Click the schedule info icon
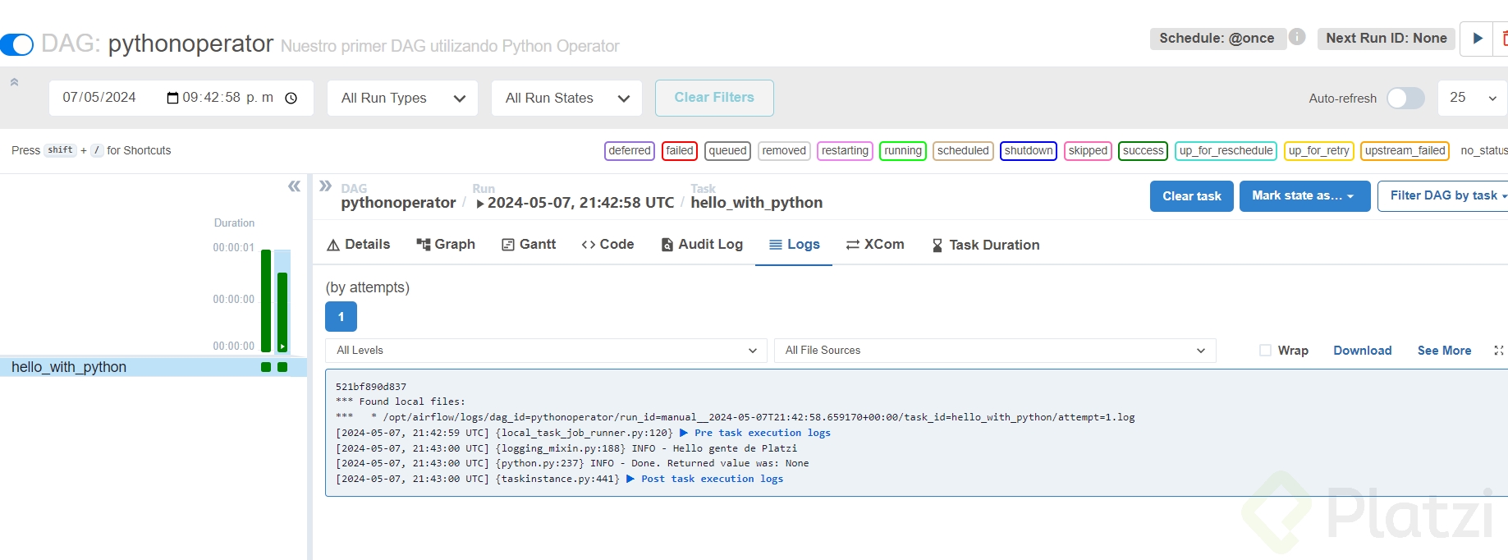1508x560 pixels. [x=1297, y=37]
